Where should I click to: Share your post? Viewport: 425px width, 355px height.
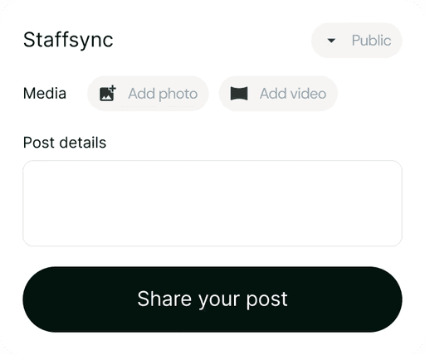[x=212, y=299]
